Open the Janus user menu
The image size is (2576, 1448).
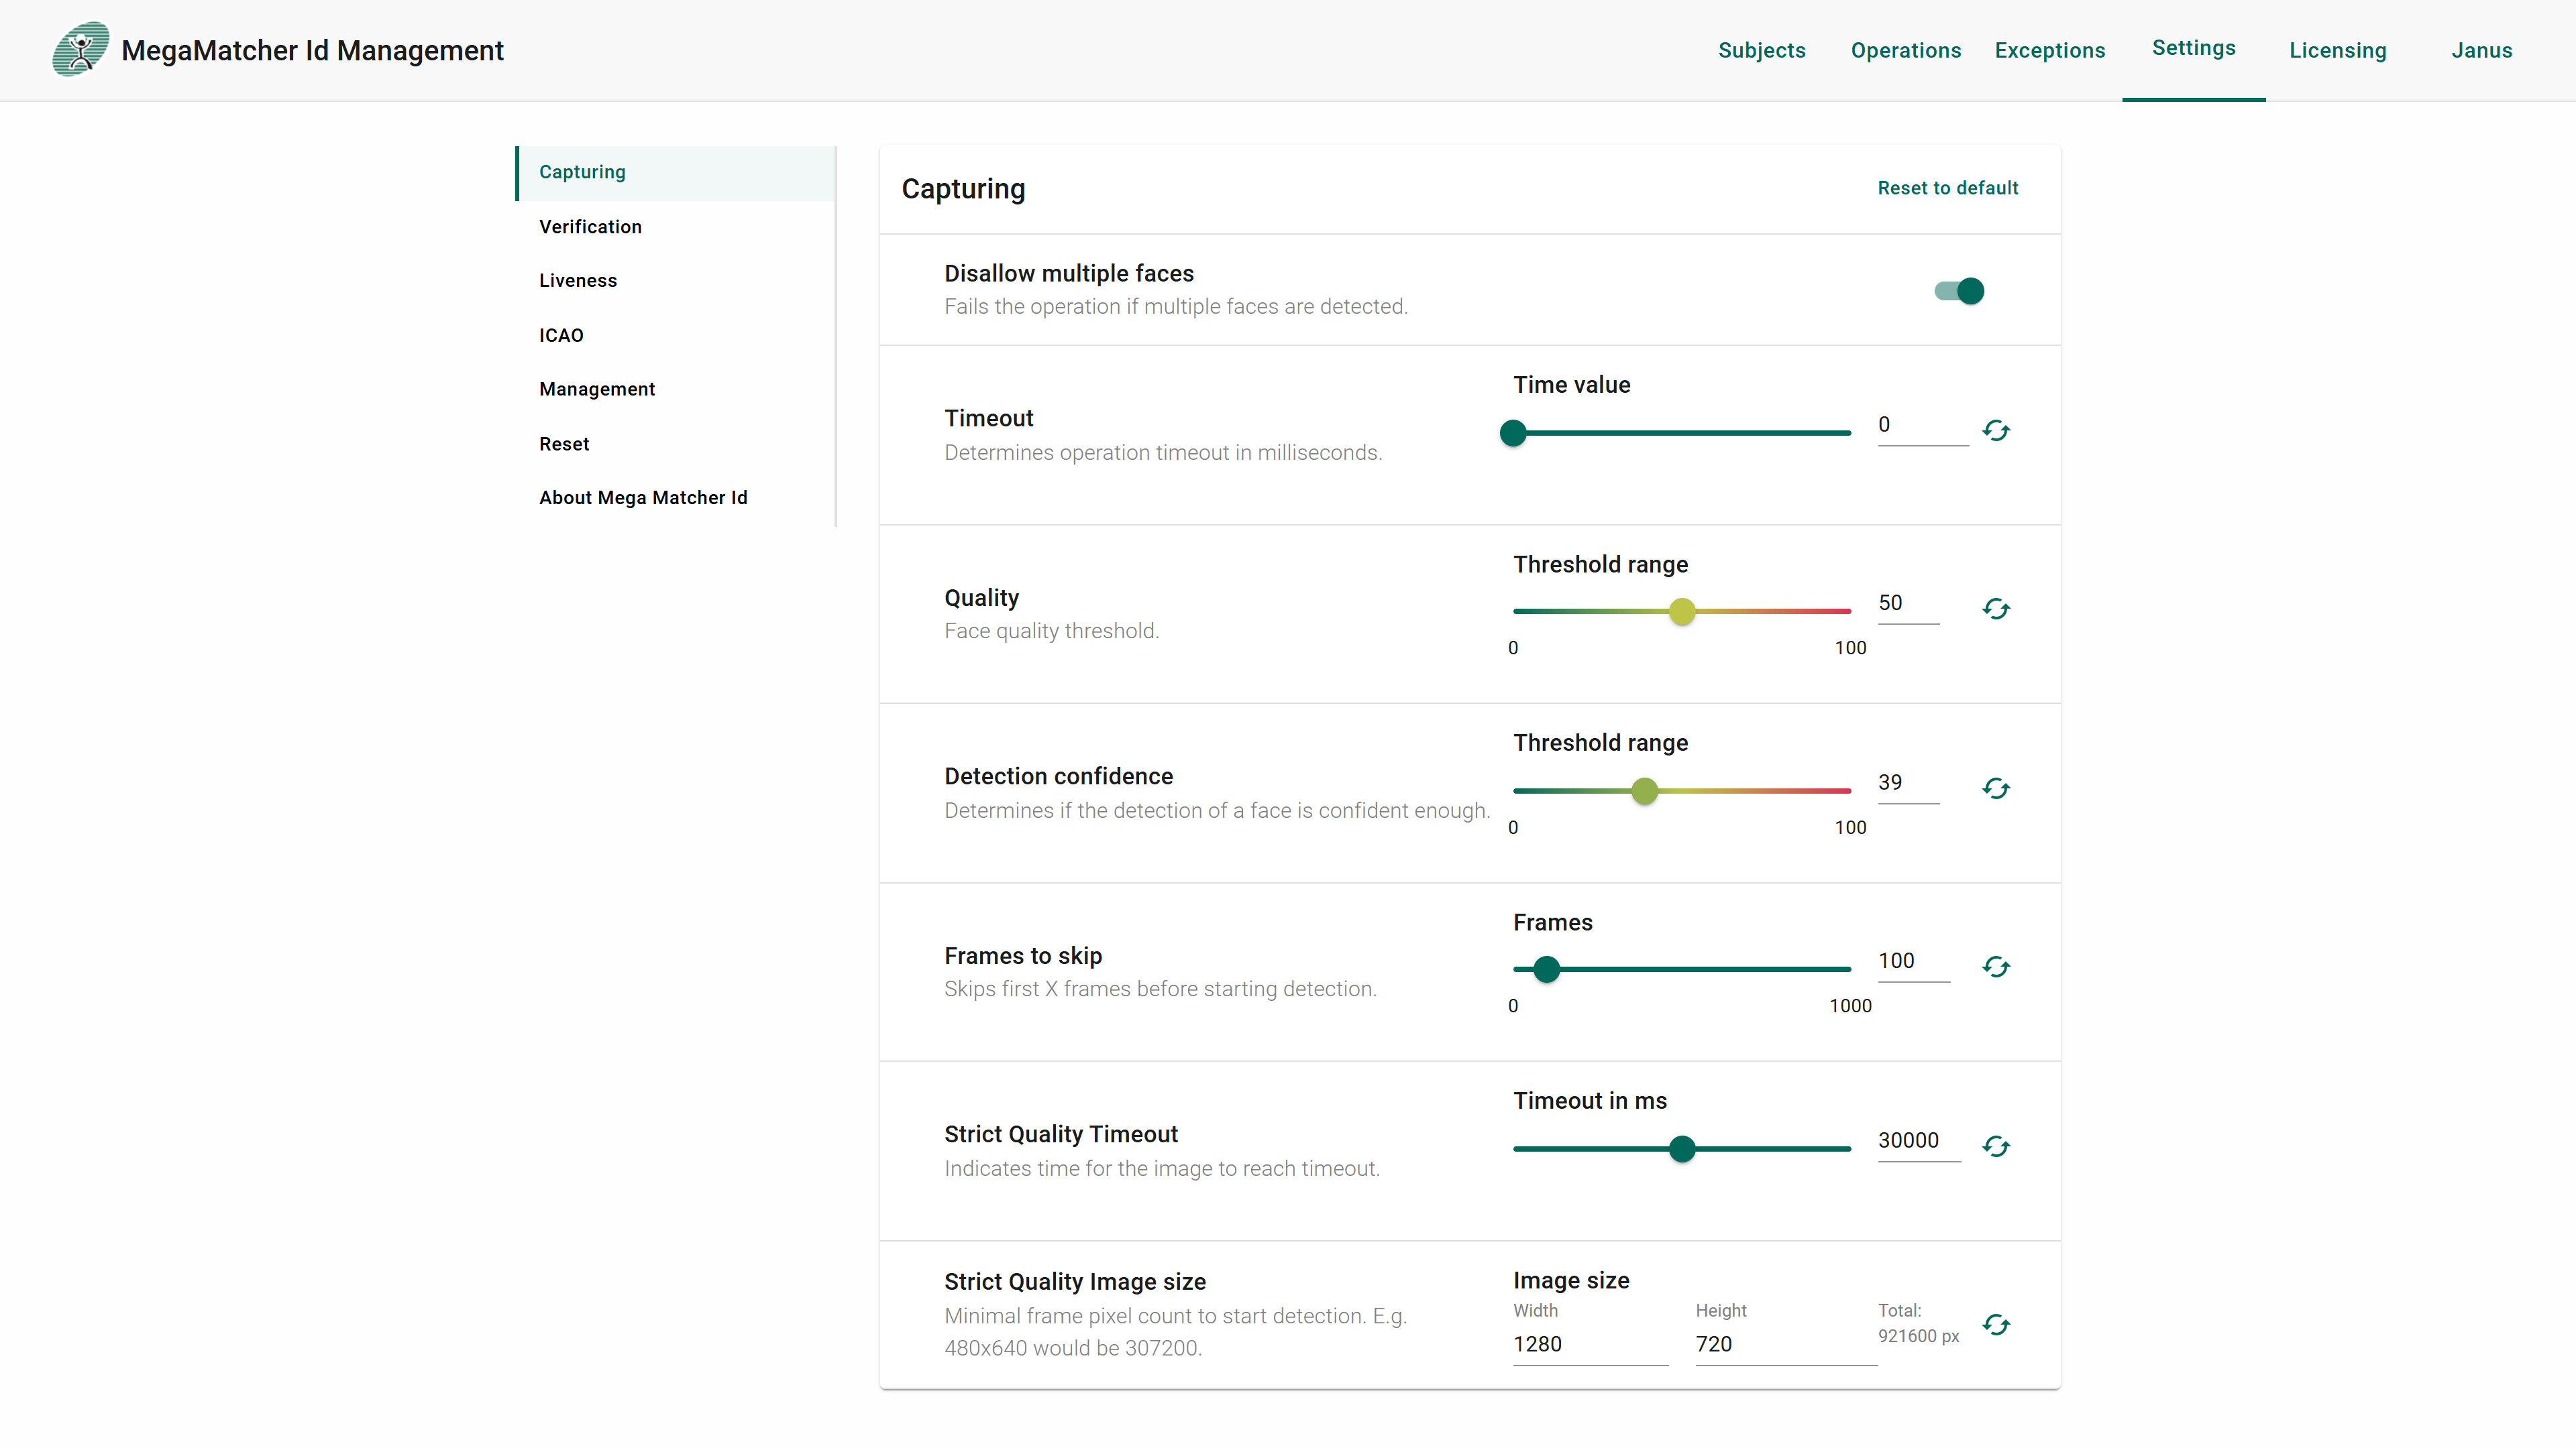point(2482,50)
